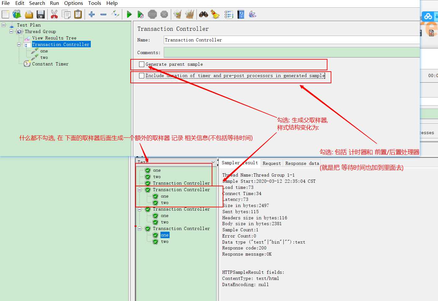Click the Copy toolbar icon
The image size is (438, 301).
66,14
